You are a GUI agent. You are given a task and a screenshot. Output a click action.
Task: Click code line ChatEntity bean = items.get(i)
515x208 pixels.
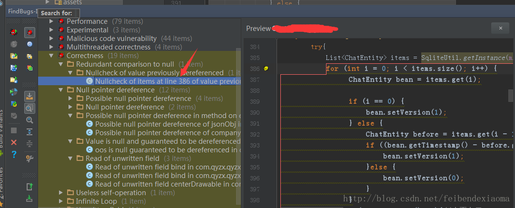click(x=415, y=79)
